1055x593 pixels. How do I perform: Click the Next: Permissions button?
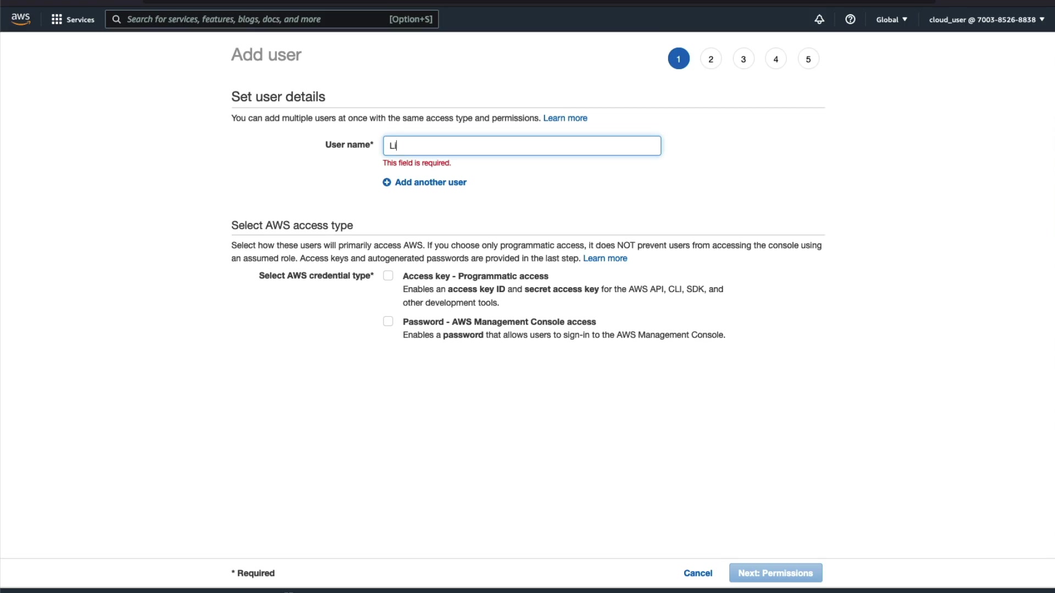(x=775, y=573)
